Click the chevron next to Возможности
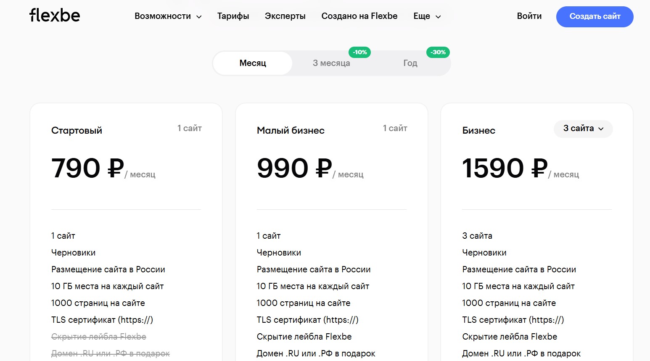This screenshot has height=361, width=650. pyautogui.click(x=199, y=17)
